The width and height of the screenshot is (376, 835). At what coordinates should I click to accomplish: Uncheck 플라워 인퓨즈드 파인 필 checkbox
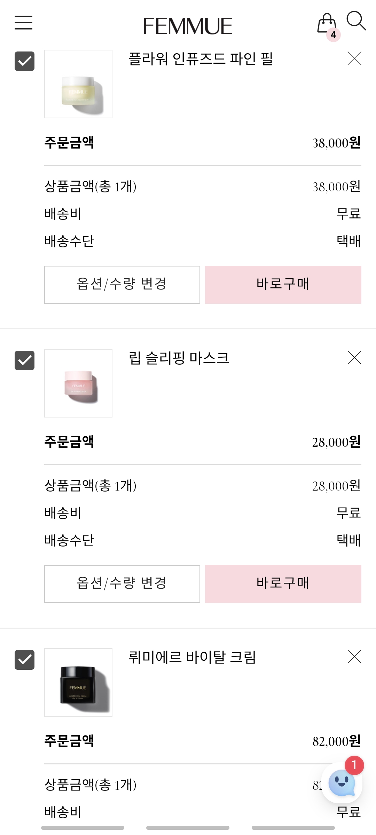coord(24,61)
